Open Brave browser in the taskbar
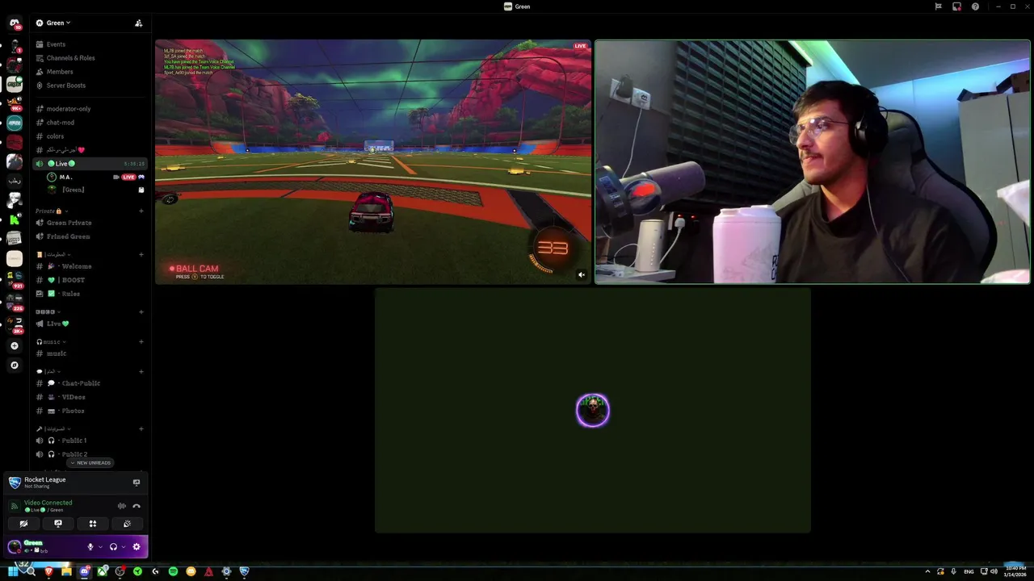This screenshot has height=581, width=1034. [48, 571]
